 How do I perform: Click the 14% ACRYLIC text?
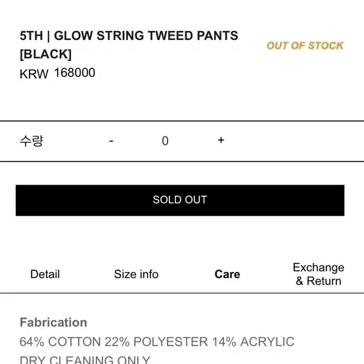(253, 342)
